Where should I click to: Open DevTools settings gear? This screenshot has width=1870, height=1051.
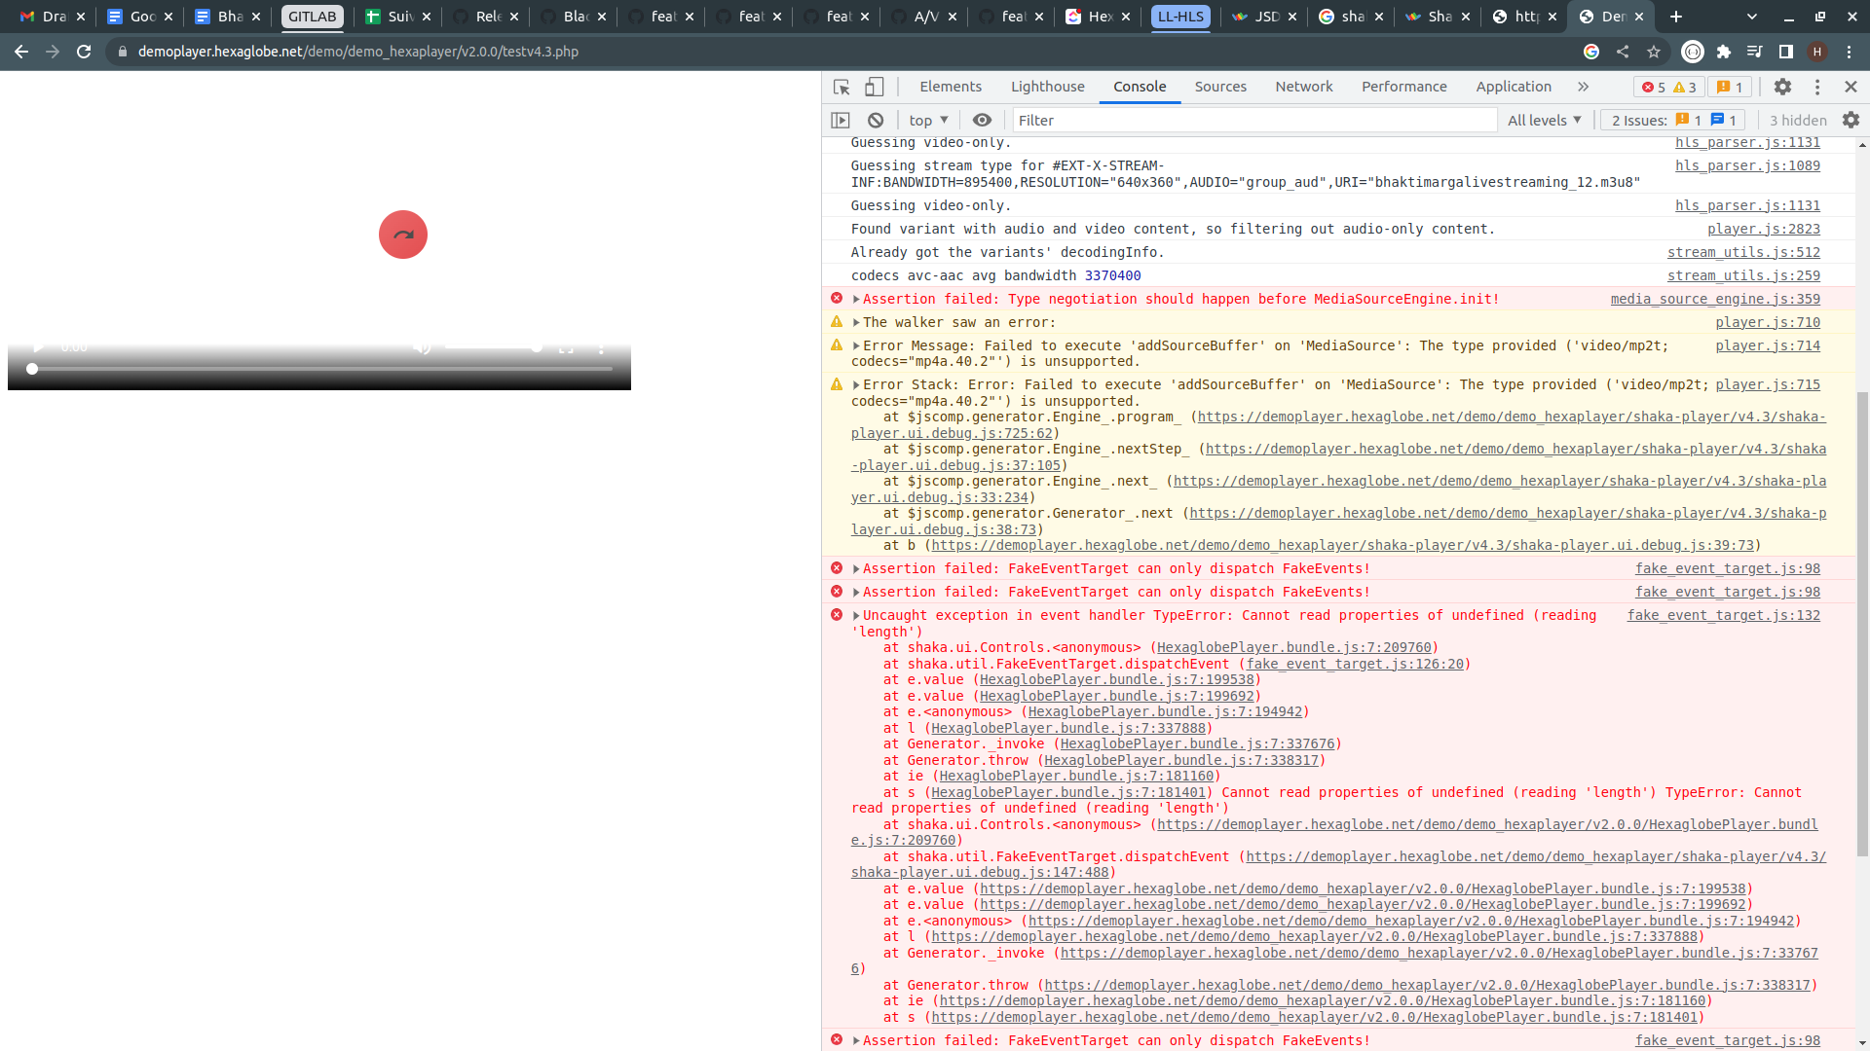coord(1783,87)
